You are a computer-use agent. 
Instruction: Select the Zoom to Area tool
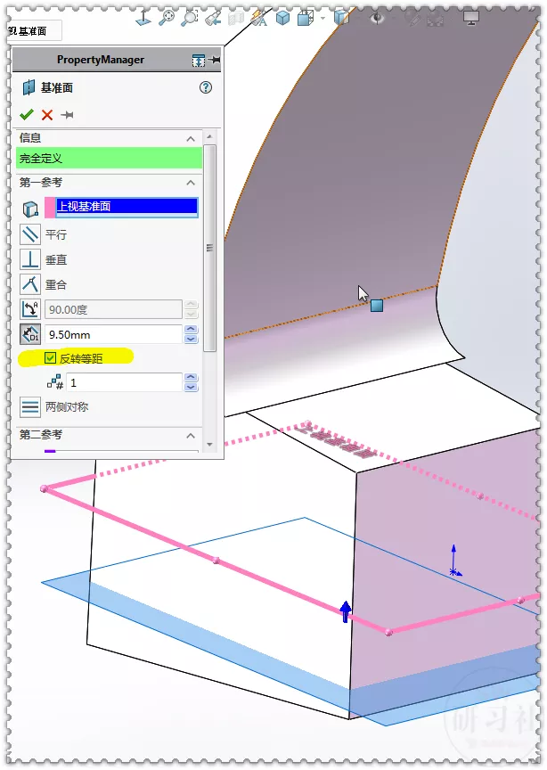(190, 18)
